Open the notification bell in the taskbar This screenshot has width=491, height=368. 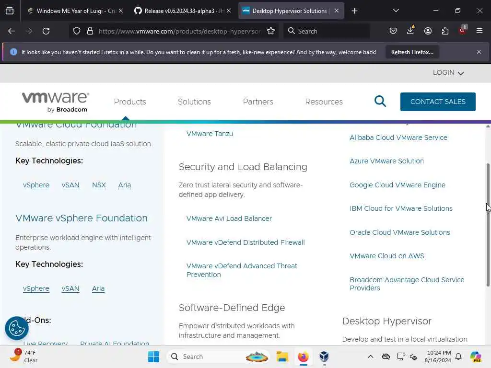[x=458, y=356]
